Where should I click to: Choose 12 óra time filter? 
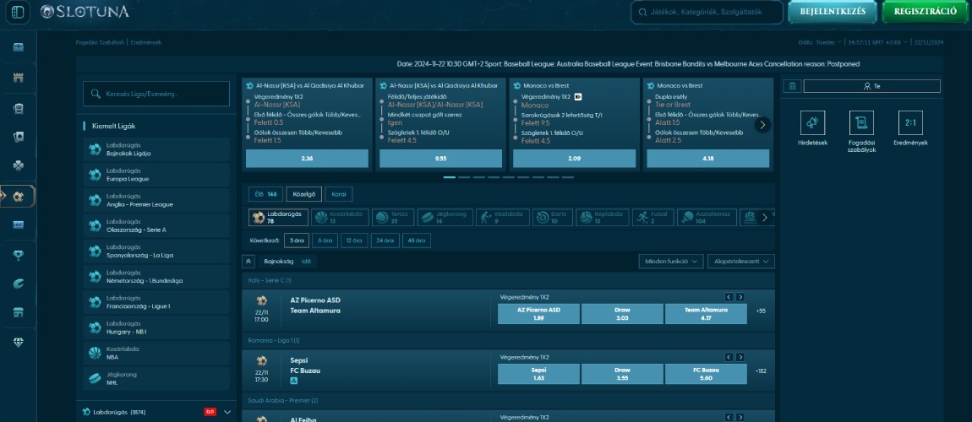click(x=354, y=241)
